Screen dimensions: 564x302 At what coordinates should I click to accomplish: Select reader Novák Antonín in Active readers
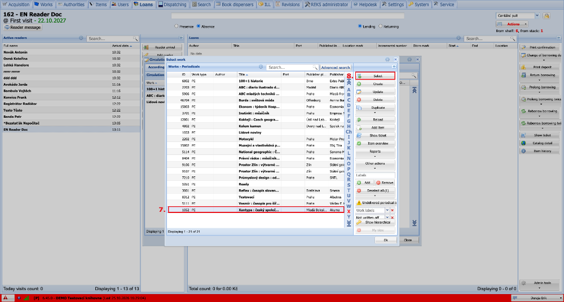pyautogui.click(x=71, y=52)
